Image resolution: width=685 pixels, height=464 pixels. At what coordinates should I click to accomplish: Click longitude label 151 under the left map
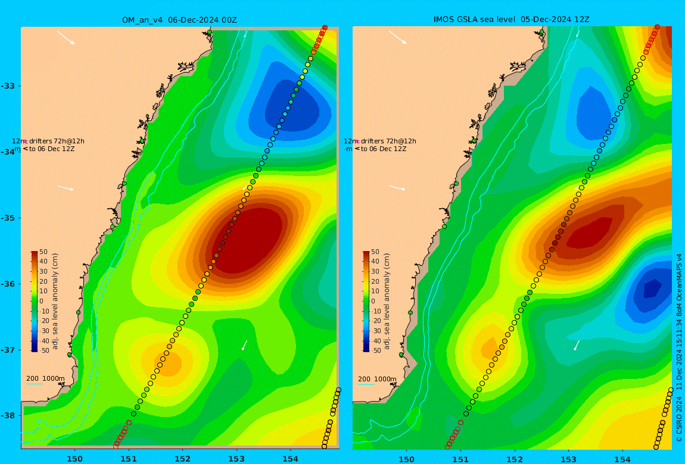[x=129, y=459]
